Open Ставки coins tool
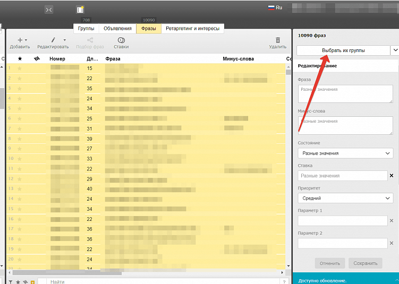This screenshot has height=284, width=399. point(121,43)
